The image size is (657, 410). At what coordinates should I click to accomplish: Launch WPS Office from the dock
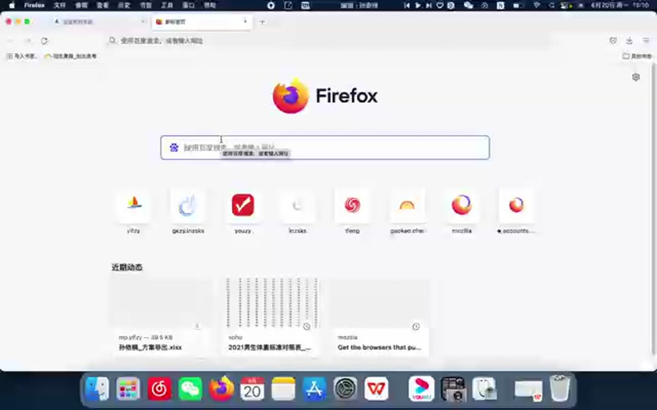pos(376,389)
